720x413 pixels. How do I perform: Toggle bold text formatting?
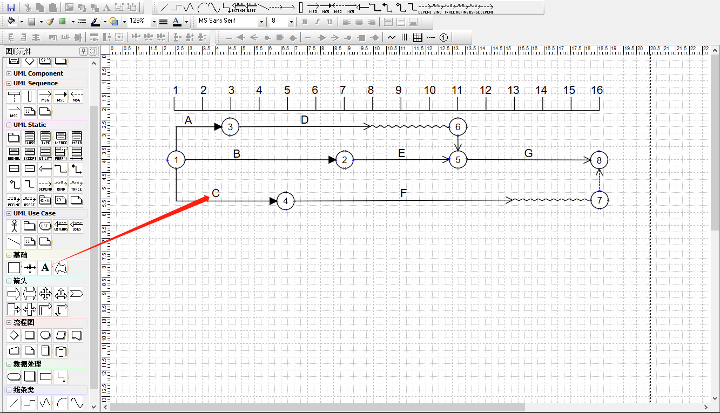305,22
